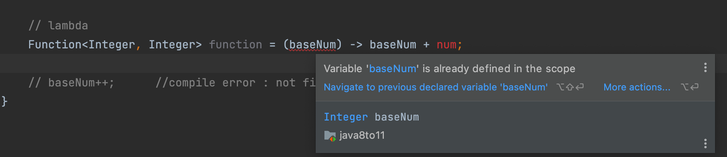Image resolution: width=727 pixels, height=157 pixels.
Task: Open the error tooltip's top three-dot menu
Action: [x=705, y=67]
